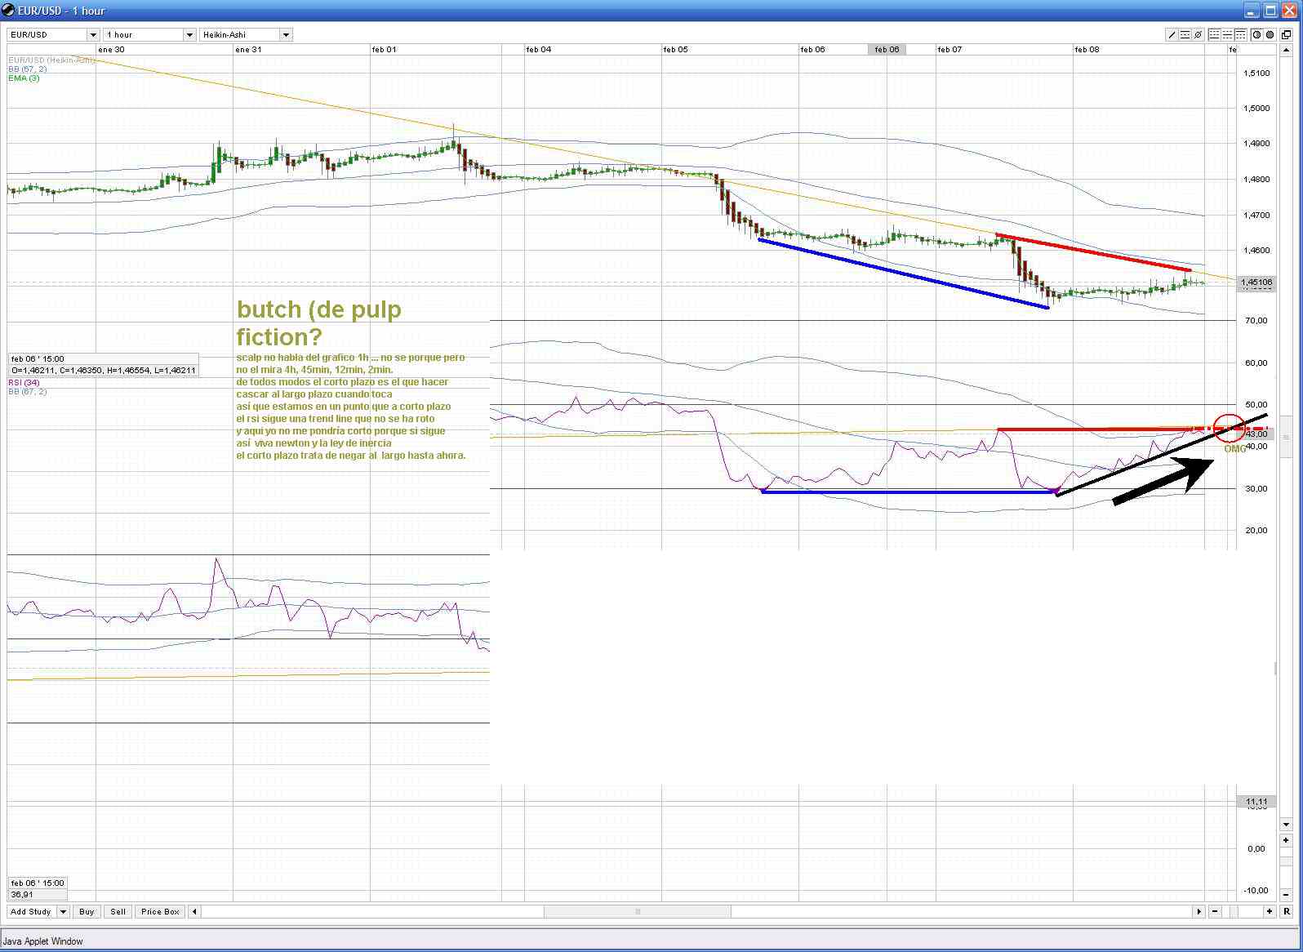
Task: Click the Buy button
Action: click(87, 911)
